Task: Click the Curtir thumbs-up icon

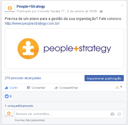Action: tap(6, 88)
